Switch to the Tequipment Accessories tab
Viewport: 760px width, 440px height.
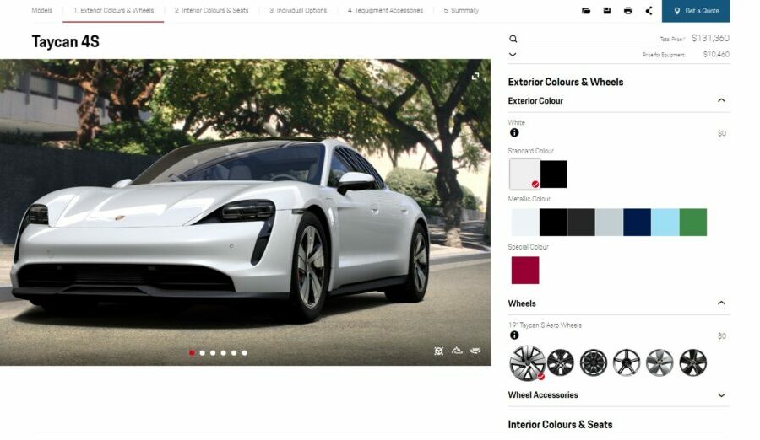tap(385, 10)
